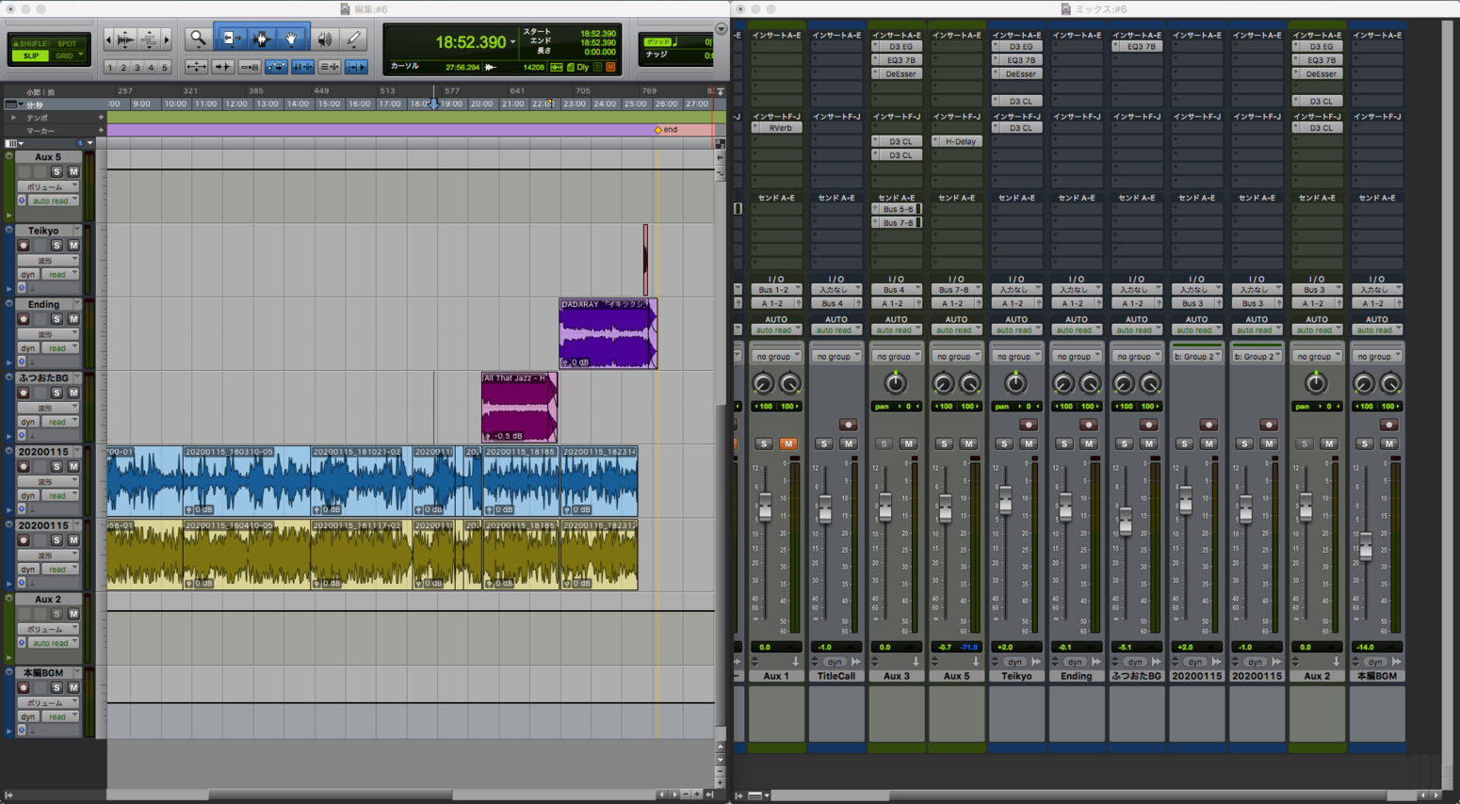Mute the Aux 5 channel in Mix window
1460x804 pixels.
(x=968, y=443)
